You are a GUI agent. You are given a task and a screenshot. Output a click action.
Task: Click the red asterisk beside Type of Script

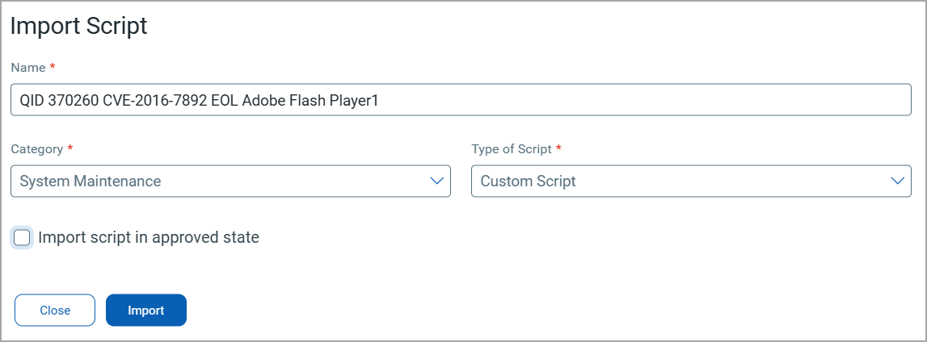558,148
